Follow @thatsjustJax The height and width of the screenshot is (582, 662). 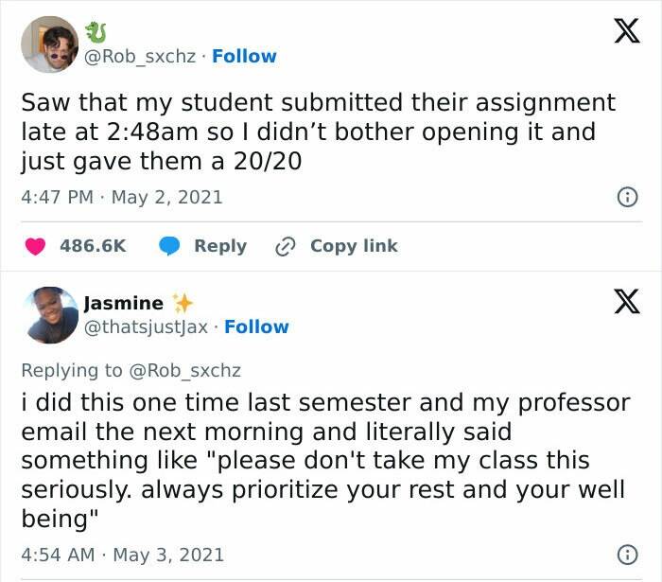[256, 326]
